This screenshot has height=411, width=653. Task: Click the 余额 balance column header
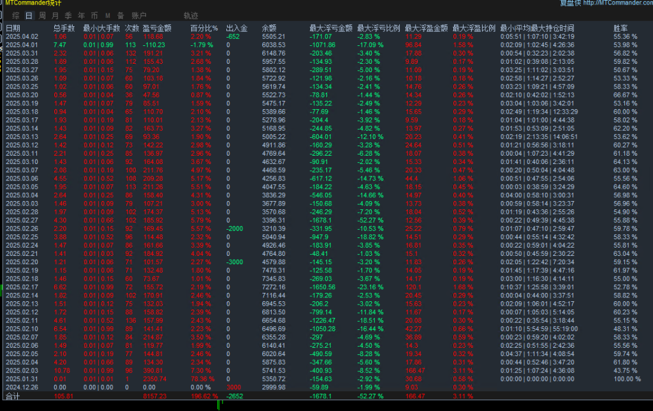pos(269,28)
